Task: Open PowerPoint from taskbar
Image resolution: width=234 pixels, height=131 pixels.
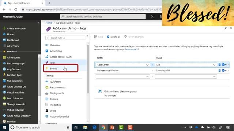Action: 112,127
